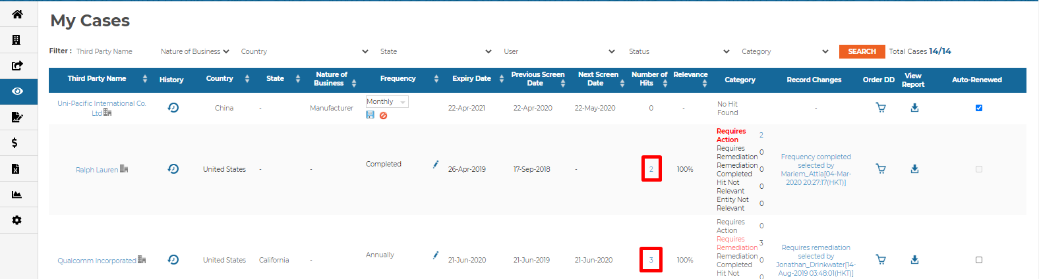
Task: Edit frequency for Qualcomm Incorporated
Action: 436,255
